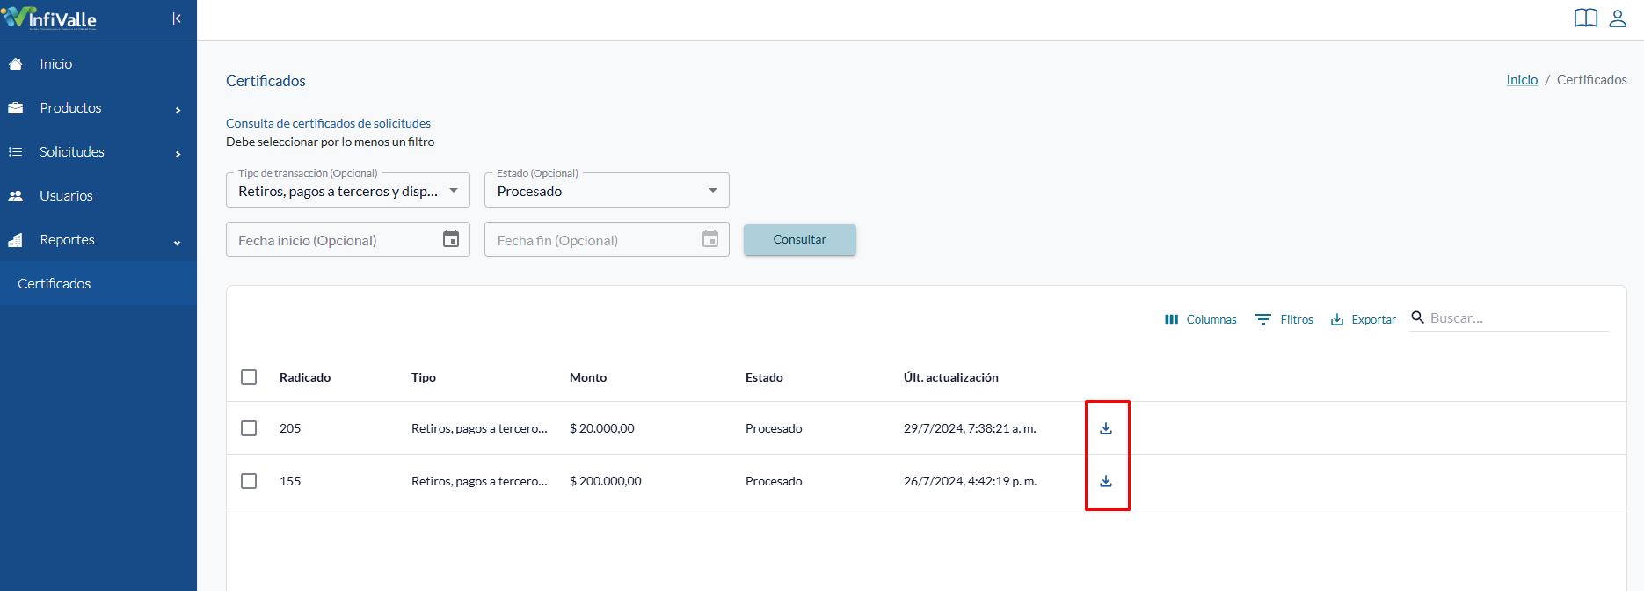
Task: Open the Tipo de transacción dropdown
Action: [348, 191]
